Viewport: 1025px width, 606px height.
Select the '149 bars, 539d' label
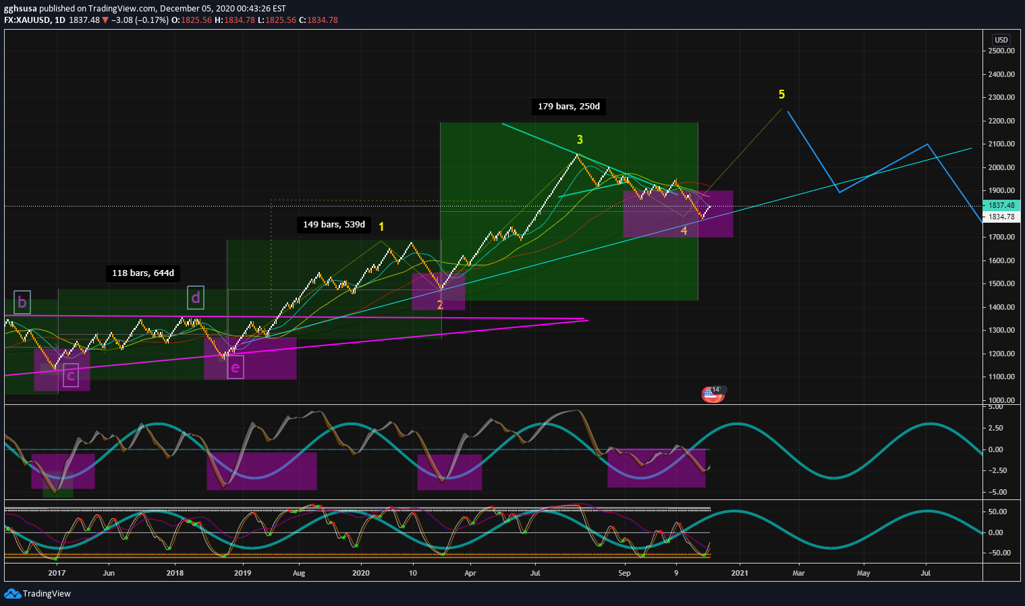click(334, 225)
